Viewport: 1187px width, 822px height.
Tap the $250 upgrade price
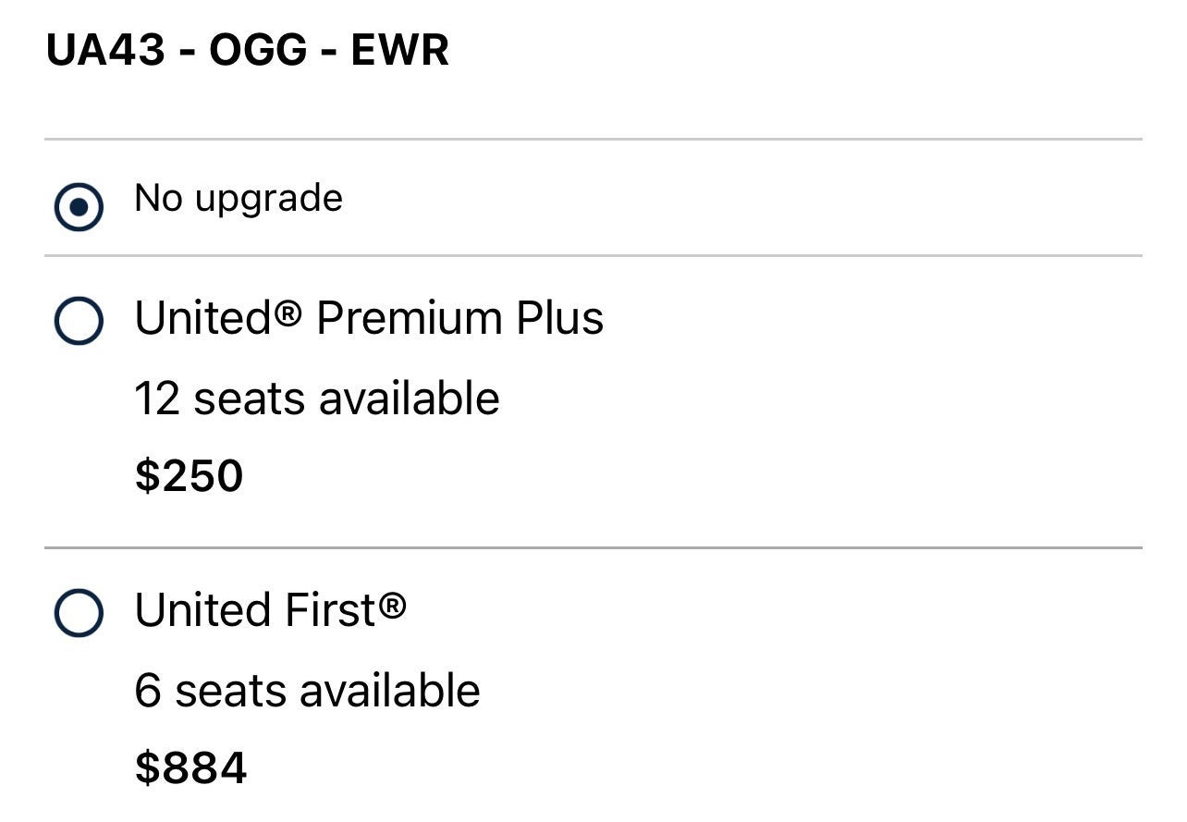189,476
